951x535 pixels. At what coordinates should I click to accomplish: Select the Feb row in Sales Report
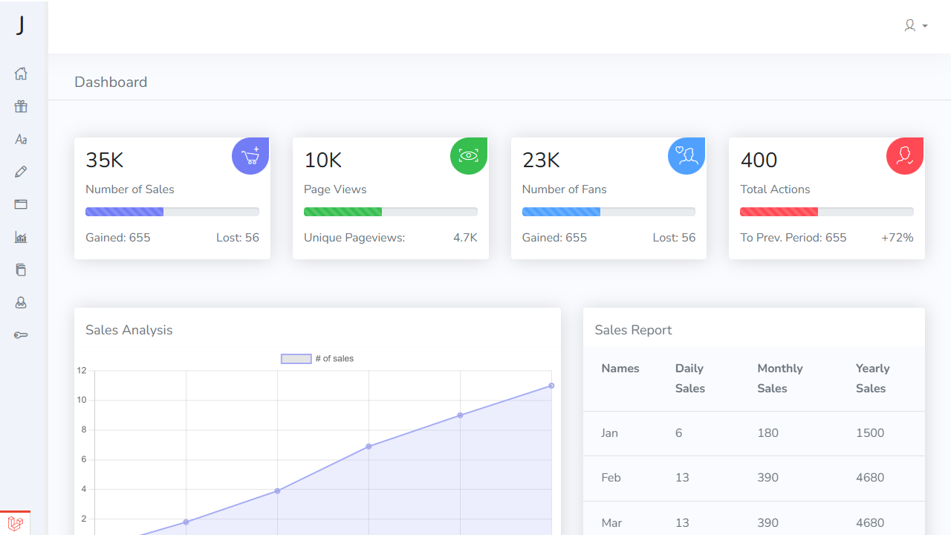(753, 478)
